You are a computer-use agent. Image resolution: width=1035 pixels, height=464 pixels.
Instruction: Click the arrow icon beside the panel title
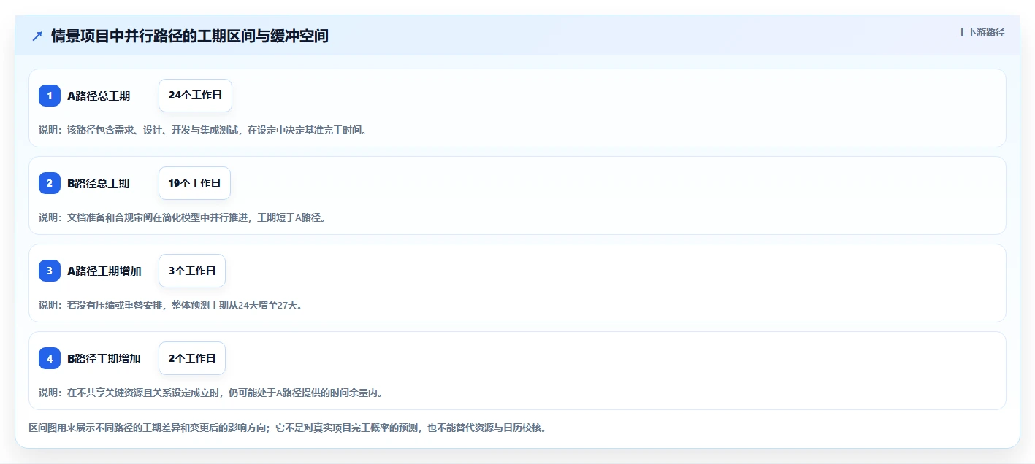point(37,36)
